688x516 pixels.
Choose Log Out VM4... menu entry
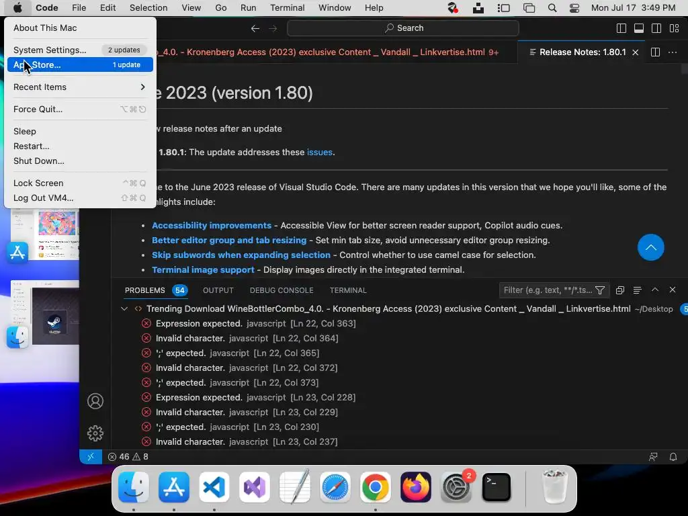click(x=80, y=198)
